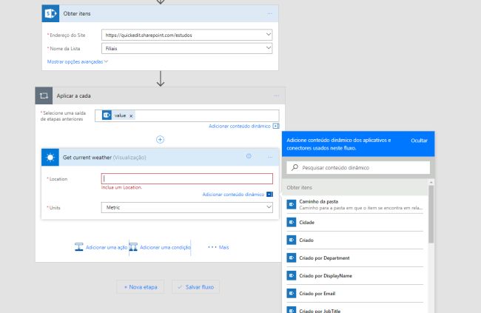Screen dimensions: 481x313
Task: Open the Aplicar a cada ellipsis menu
Action: pyautogui.click(x=276, y=95)
